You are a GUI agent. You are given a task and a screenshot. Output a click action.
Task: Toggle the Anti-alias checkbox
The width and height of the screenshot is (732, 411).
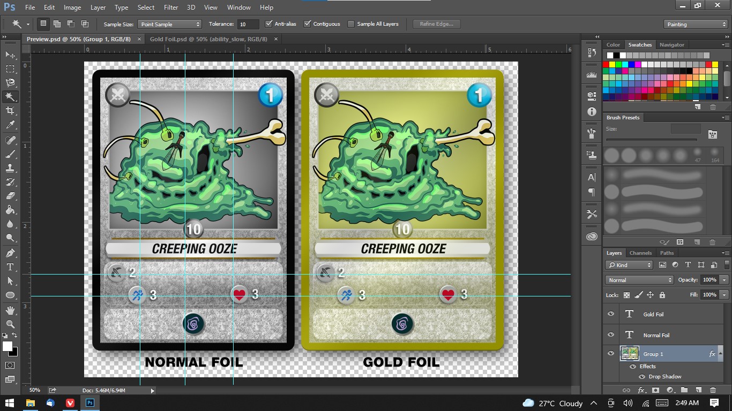pos(269,24)
